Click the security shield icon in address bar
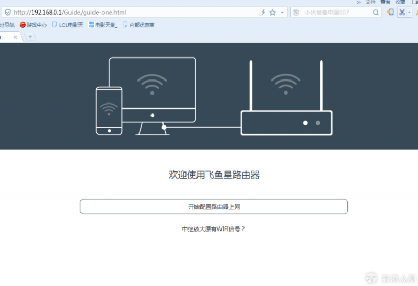This screenshot has height=286, width=418. tap(8, 12)
